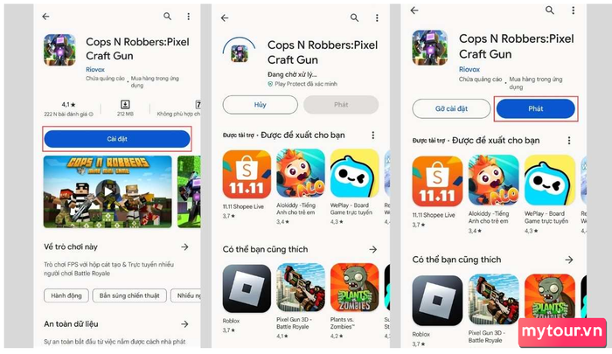
Task: Open 11.11 Shopee Live in the right screen
Action: click(437, 180)
